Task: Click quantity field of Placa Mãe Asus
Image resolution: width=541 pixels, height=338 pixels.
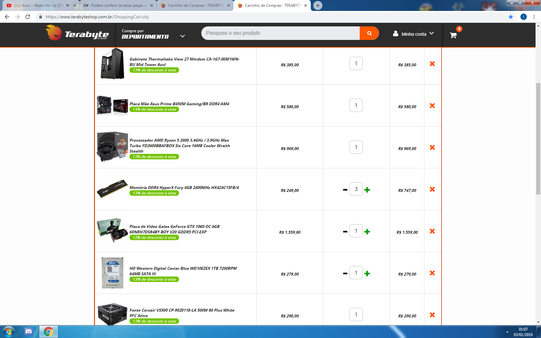Action: coord(356,105)
